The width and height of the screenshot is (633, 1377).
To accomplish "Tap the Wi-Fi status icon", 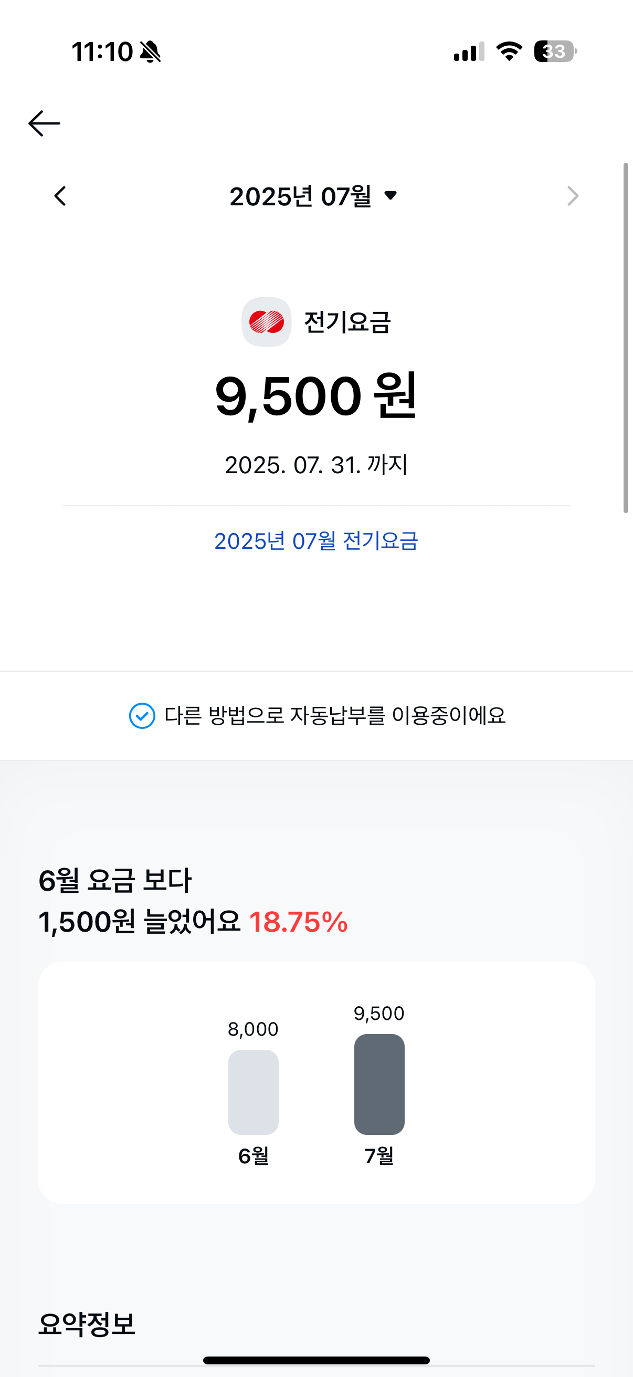I will tap(509, 51).
